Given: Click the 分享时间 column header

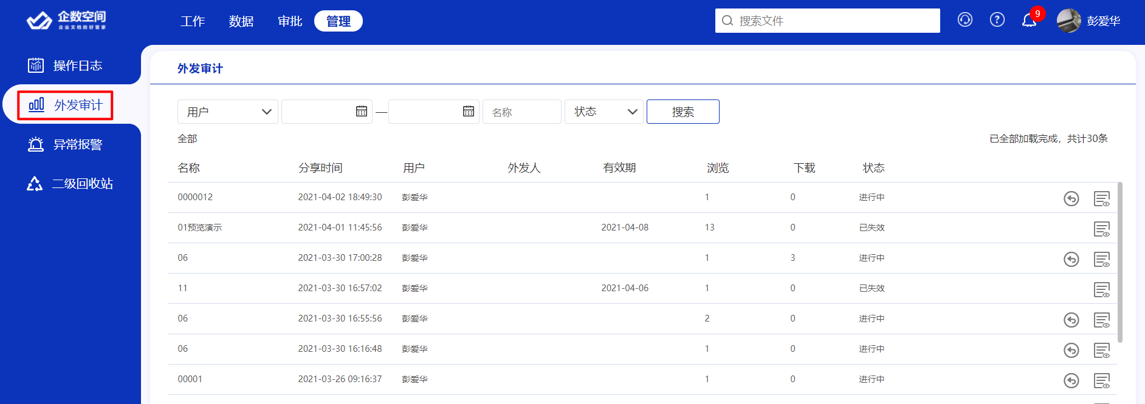Looking at the screenshot, I should pos(320,168).
